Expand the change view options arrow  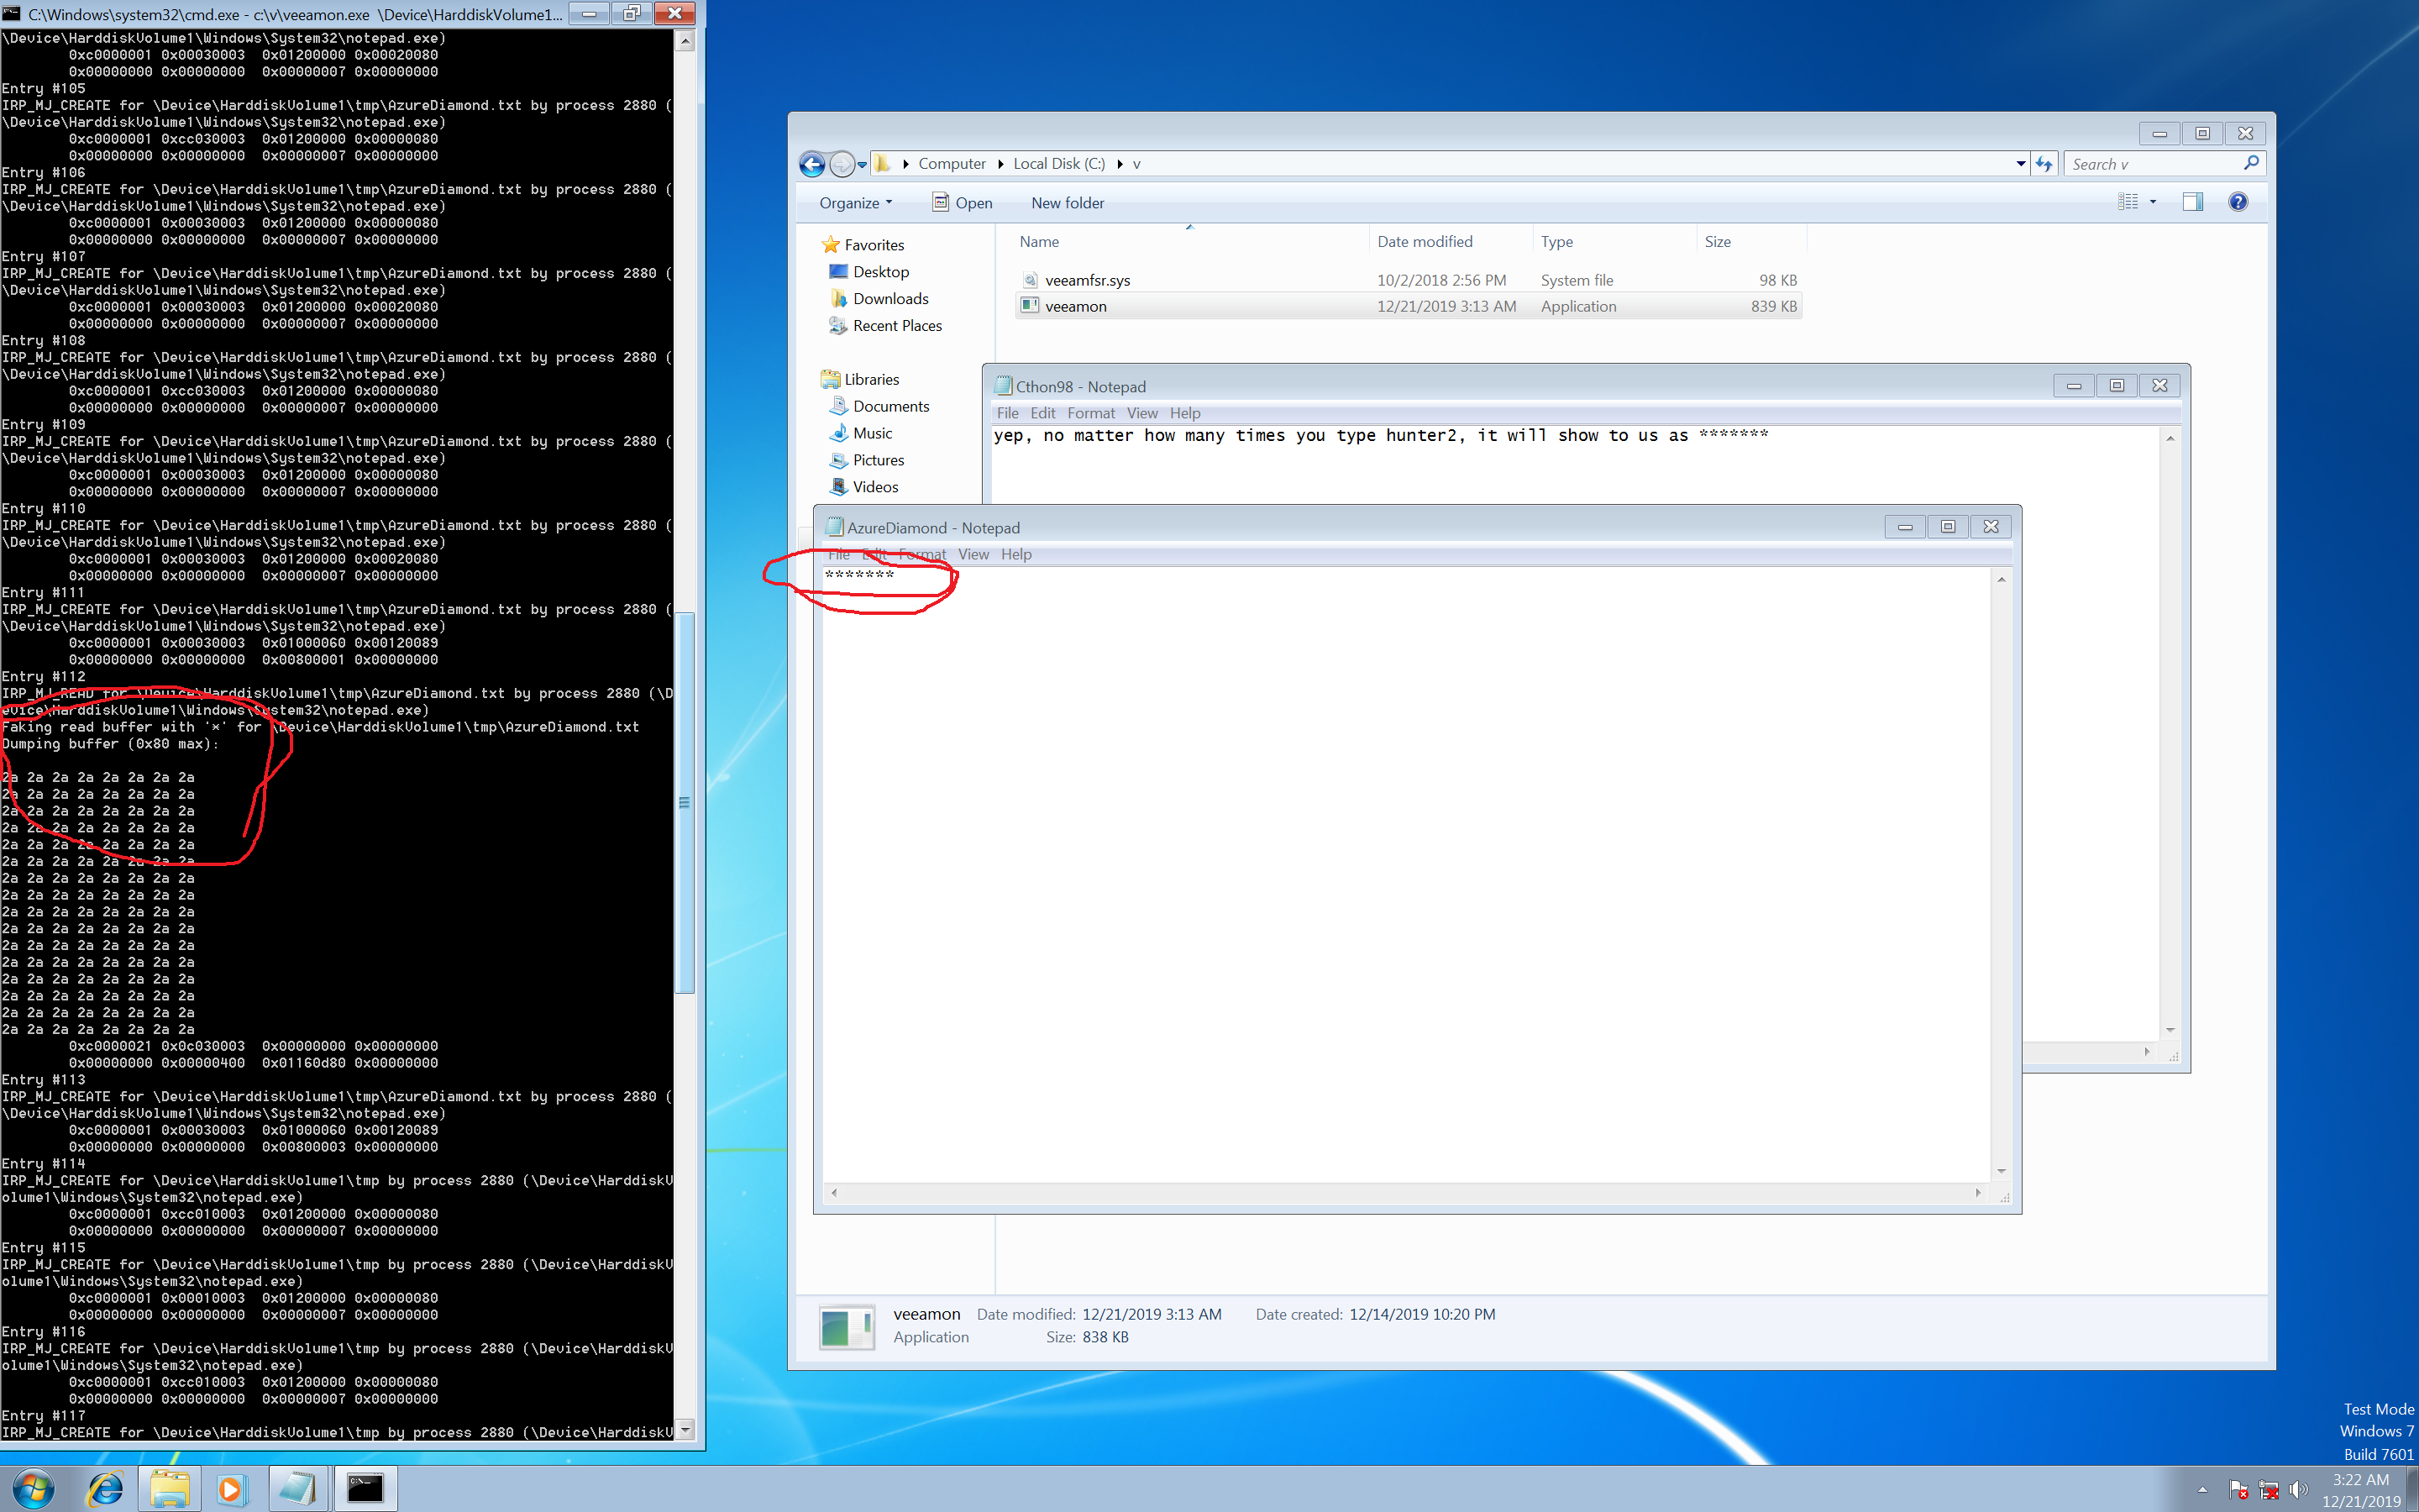(x=2153, y=202)
